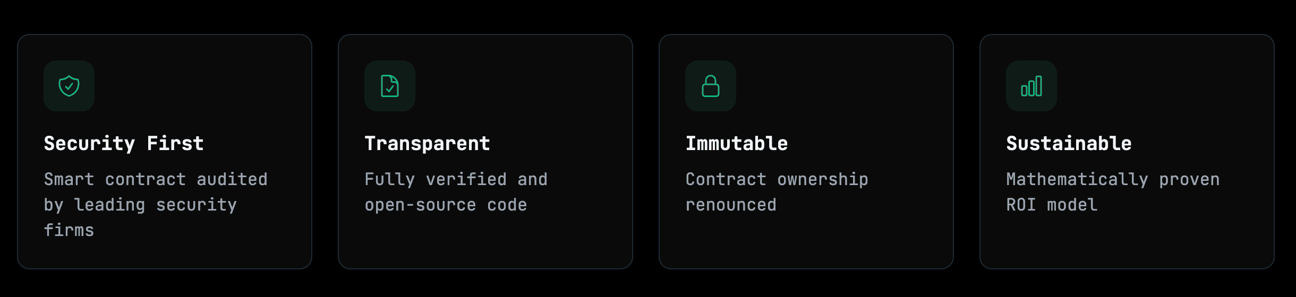Click the 'Mathematically proven ROI model' text

(x=1113, y=192)
